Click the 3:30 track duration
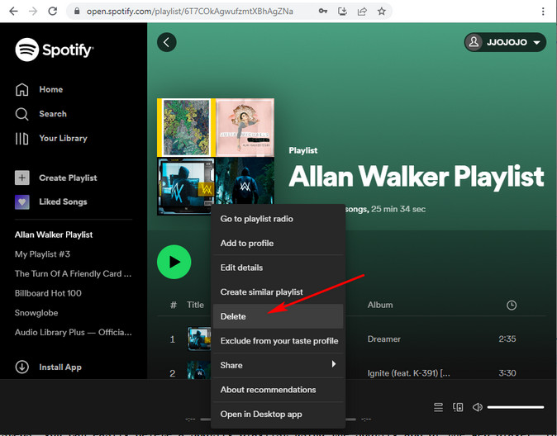 (x=507, y=373)
